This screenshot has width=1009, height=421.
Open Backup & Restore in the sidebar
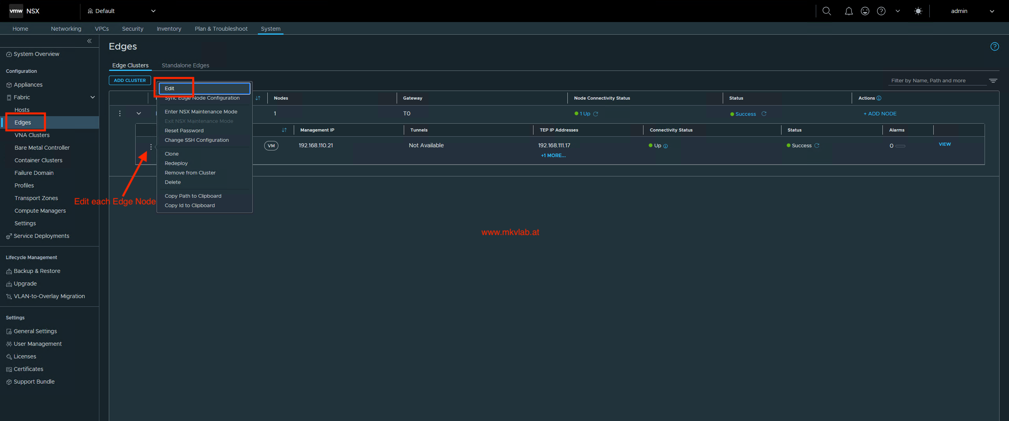click(37, 271)
